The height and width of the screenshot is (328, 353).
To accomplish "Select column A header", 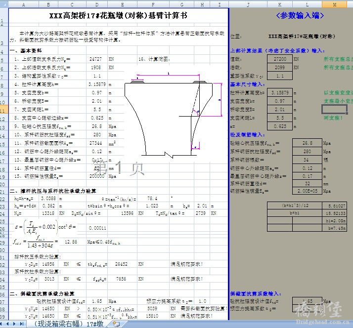I will [23, 4].
